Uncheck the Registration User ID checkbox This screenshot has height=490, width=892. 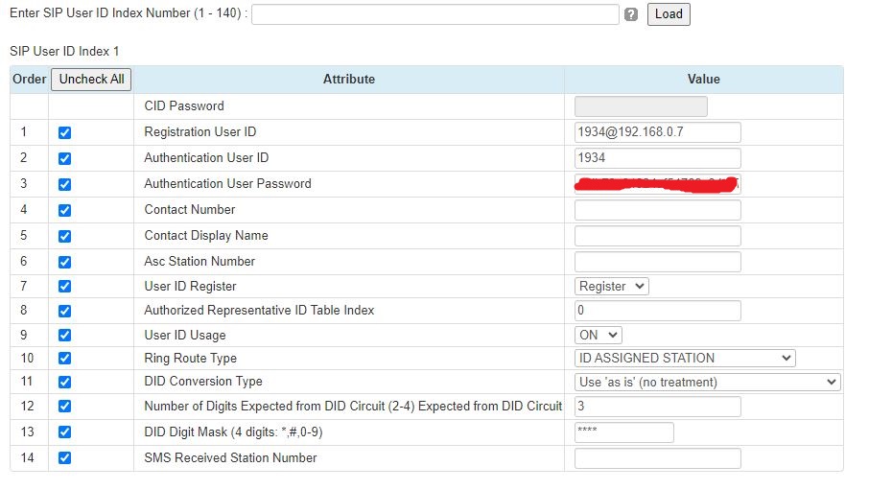[x=64, y=133]
